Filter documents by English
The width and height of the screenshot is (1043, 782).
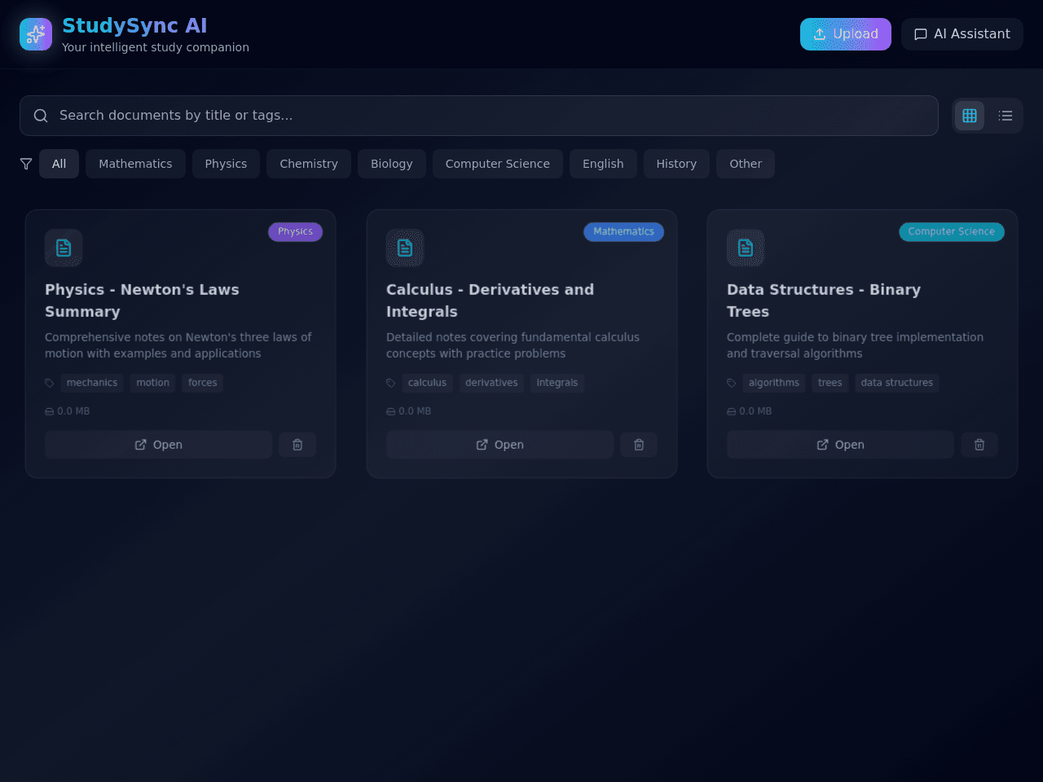tap(603, 164)
